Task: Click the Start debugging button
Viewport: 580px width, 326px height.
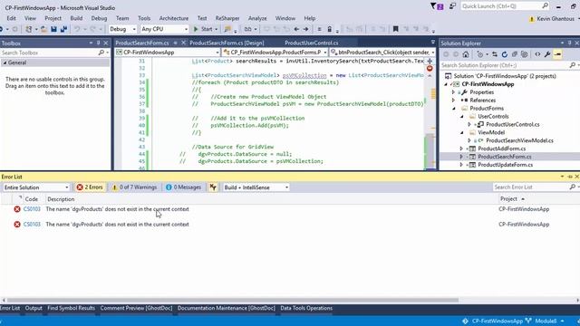Action: tap(203, 29)
